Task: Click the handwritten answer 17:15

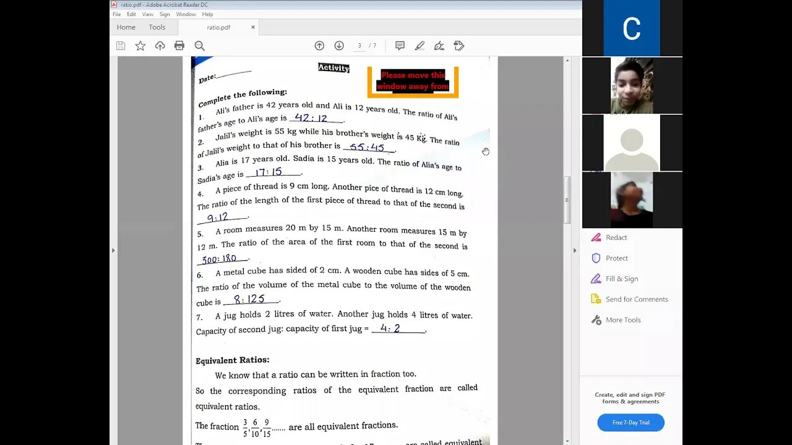Action: (268, 172)
